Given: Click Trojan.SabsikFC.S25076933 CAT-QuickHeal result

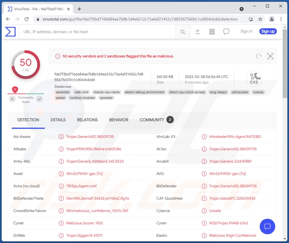Looking at the screenshot, I should [x=232, y=198].
